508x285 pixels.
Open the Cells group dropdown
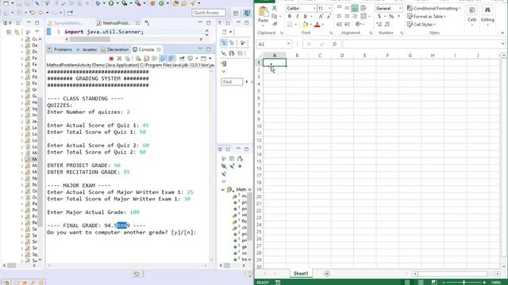[472, 16]
